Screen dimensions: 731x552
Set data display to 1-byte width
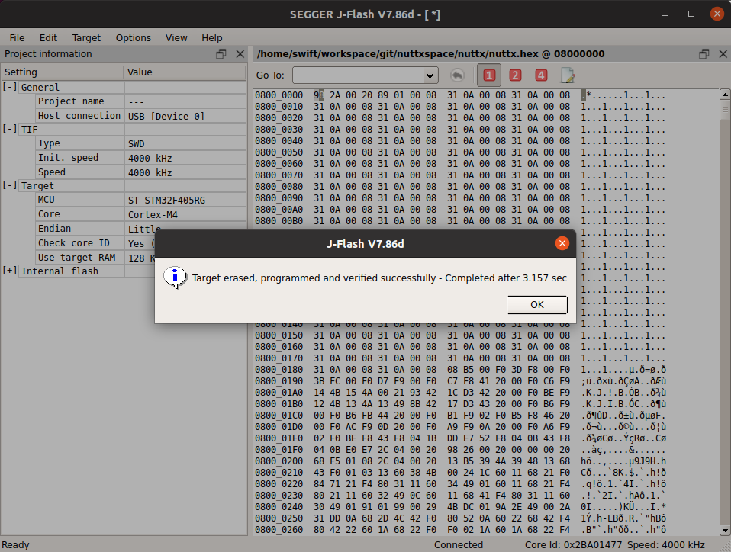[489, 75]
